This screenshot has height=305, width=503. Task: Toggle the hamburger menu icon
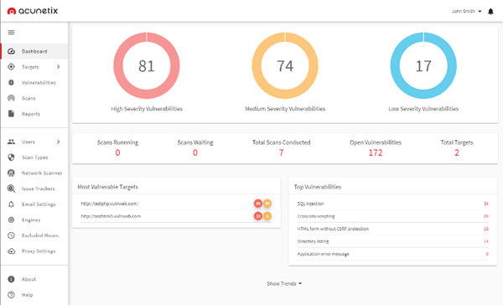11,33
